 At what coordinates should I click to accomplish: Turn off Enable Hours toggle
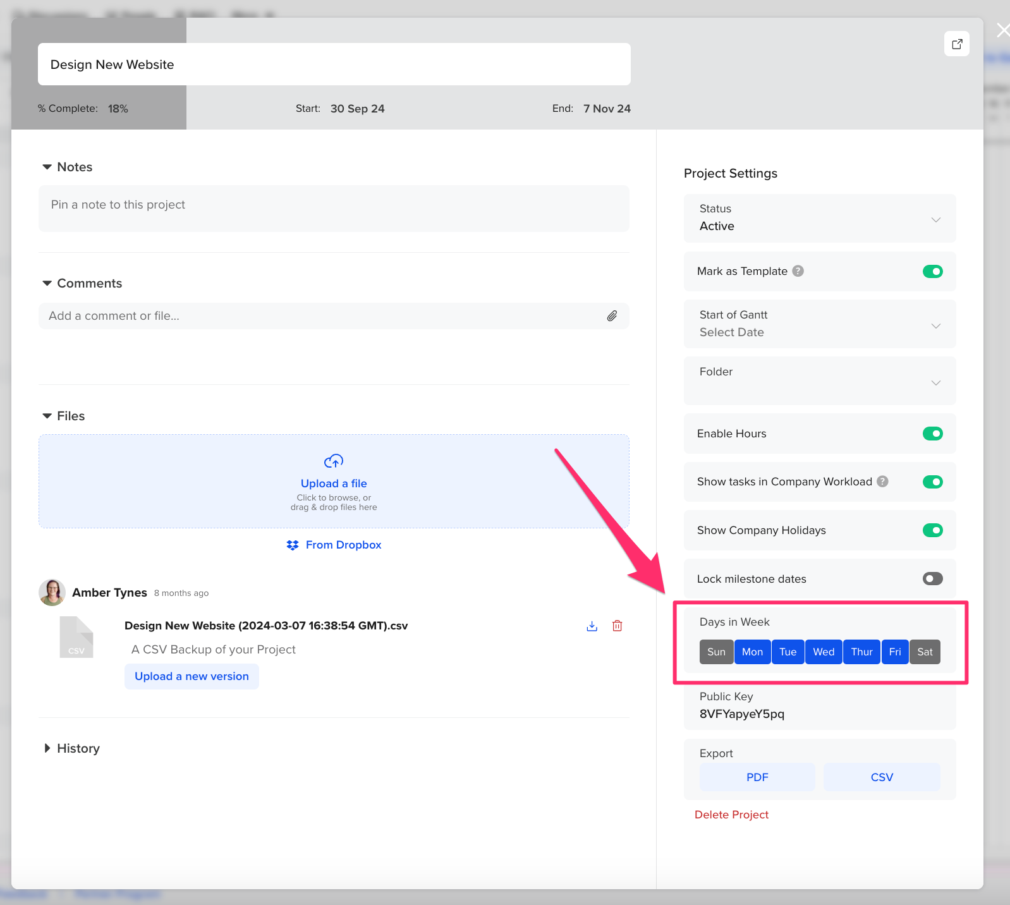pyautogui.click(x=932, y=434)
